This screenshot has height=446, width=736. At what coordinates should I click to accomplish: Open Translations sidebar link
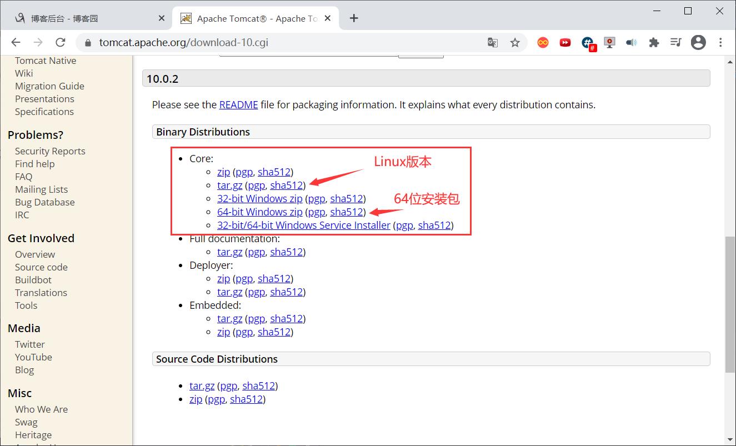click(x=41, y=293)
